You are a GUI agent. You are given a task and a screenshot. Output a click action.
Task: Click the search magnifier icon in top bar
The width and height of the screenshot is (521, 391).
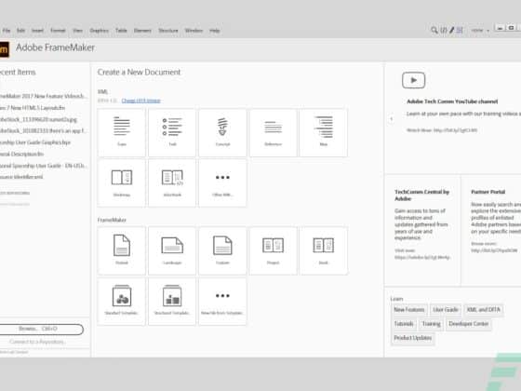[x=434, y=30]
